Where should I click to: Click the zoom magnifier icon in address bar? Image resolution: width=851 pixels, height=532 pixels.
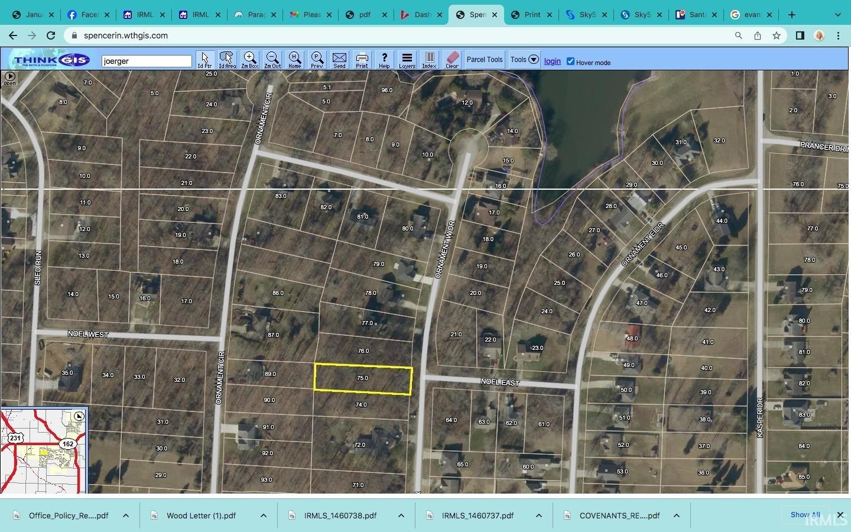739,35
